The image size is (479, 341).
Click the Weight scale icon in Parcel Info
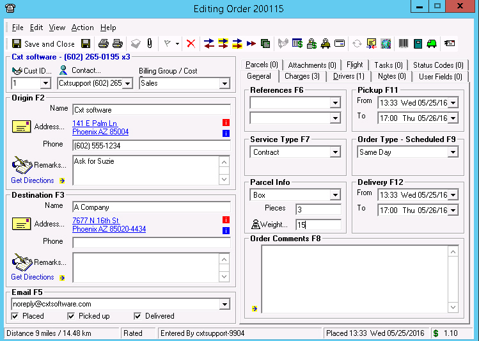[x=255, y=225]
